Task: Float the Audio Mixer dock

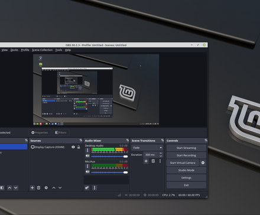Action: tap(128, 140)
